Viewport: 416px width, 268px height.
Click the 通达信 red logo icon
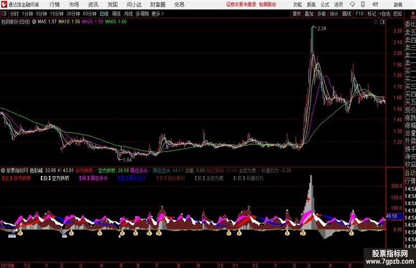point(4,4)
